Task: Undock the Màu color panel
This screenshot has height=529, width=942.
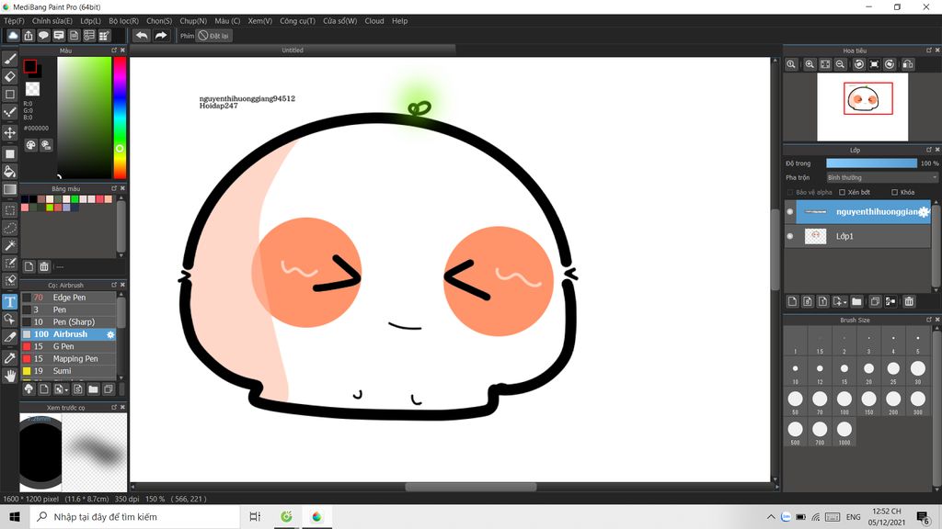Action: click(114, 51)
